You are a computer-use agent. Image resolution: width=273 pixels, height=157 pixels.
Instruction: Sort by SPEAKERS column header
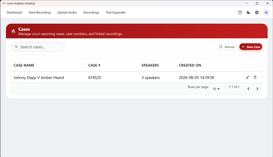pos(150,65)
